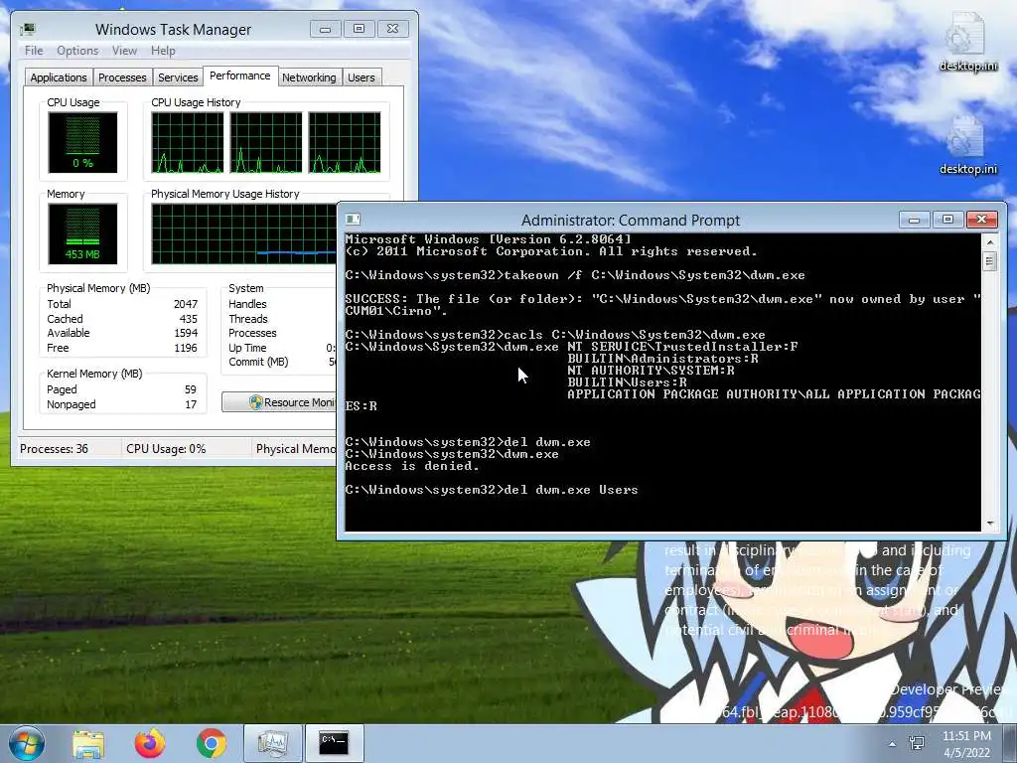Click the first CPU Usage History graph
The image size is (1017, 763).
188,143
